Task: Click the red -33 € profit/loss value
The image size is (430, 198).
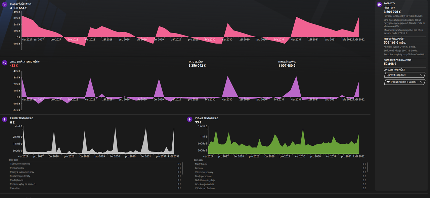Action: (x=14, y=66)
